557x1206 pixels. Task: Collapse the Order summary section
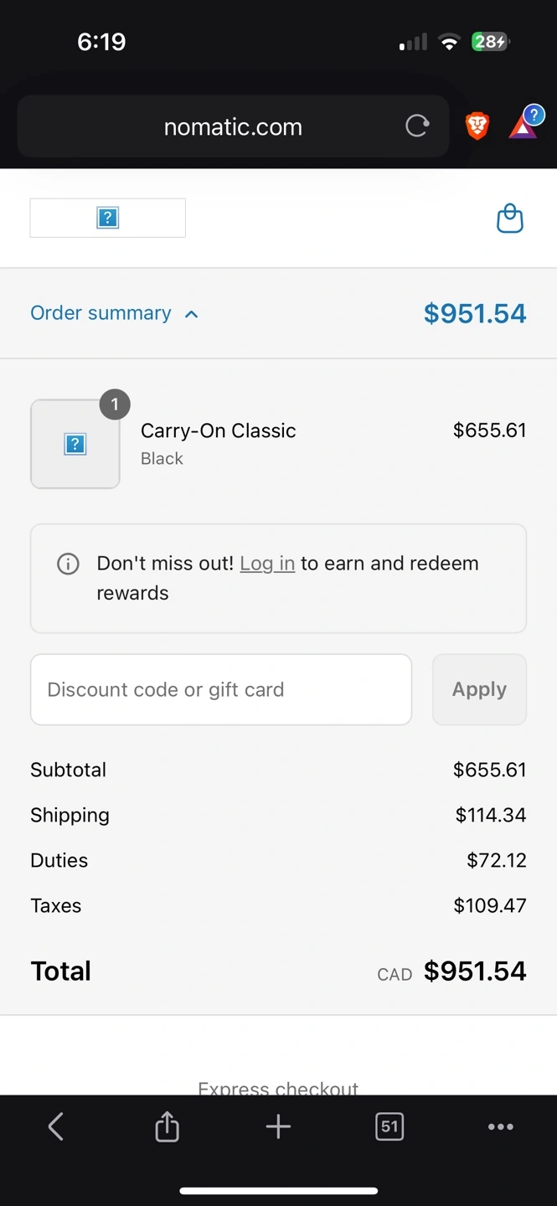point(101,313)
